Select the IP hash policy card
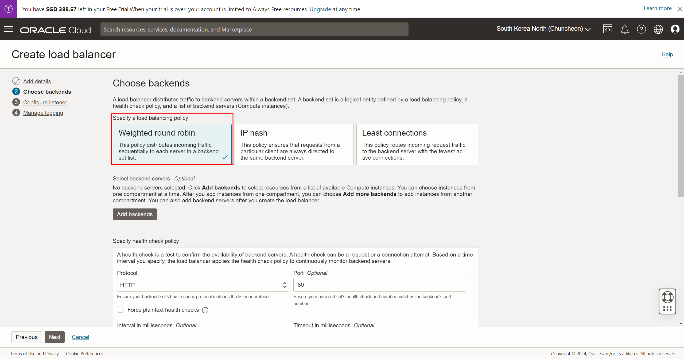Viewport: 684px width, 359px height. coord(294,144)
